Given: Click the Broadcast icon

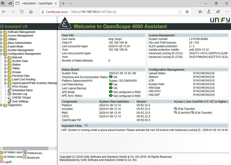Looking at the screenshot, I should (x=25, y=157).
